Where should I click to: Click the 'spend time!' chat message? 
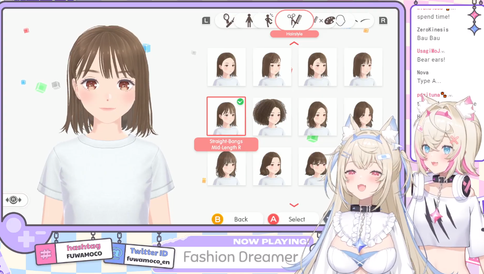pyautogui.click(x=433, y=17)
